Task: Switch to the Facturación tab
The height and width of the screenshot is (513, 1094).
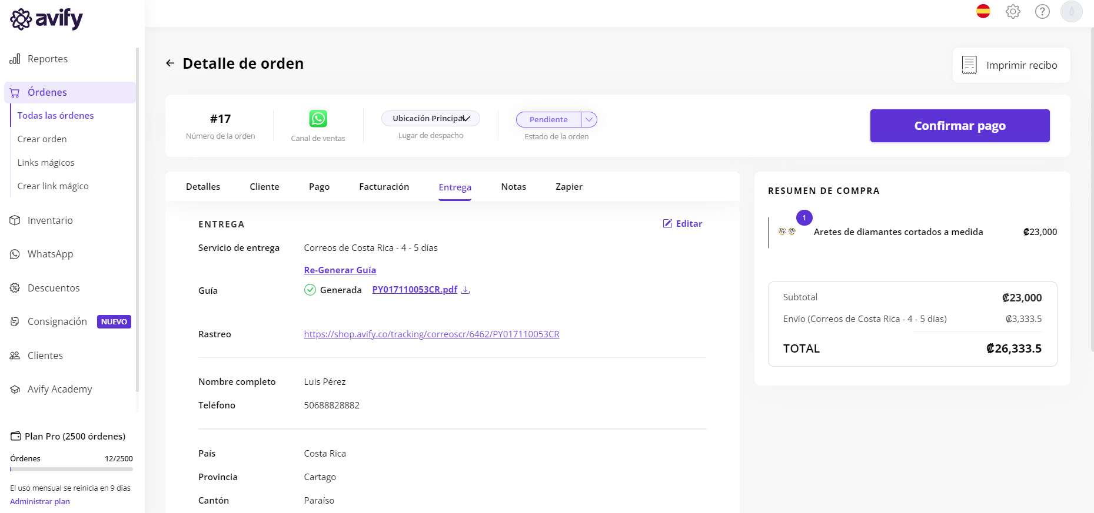Action: (x=384, y=187)
